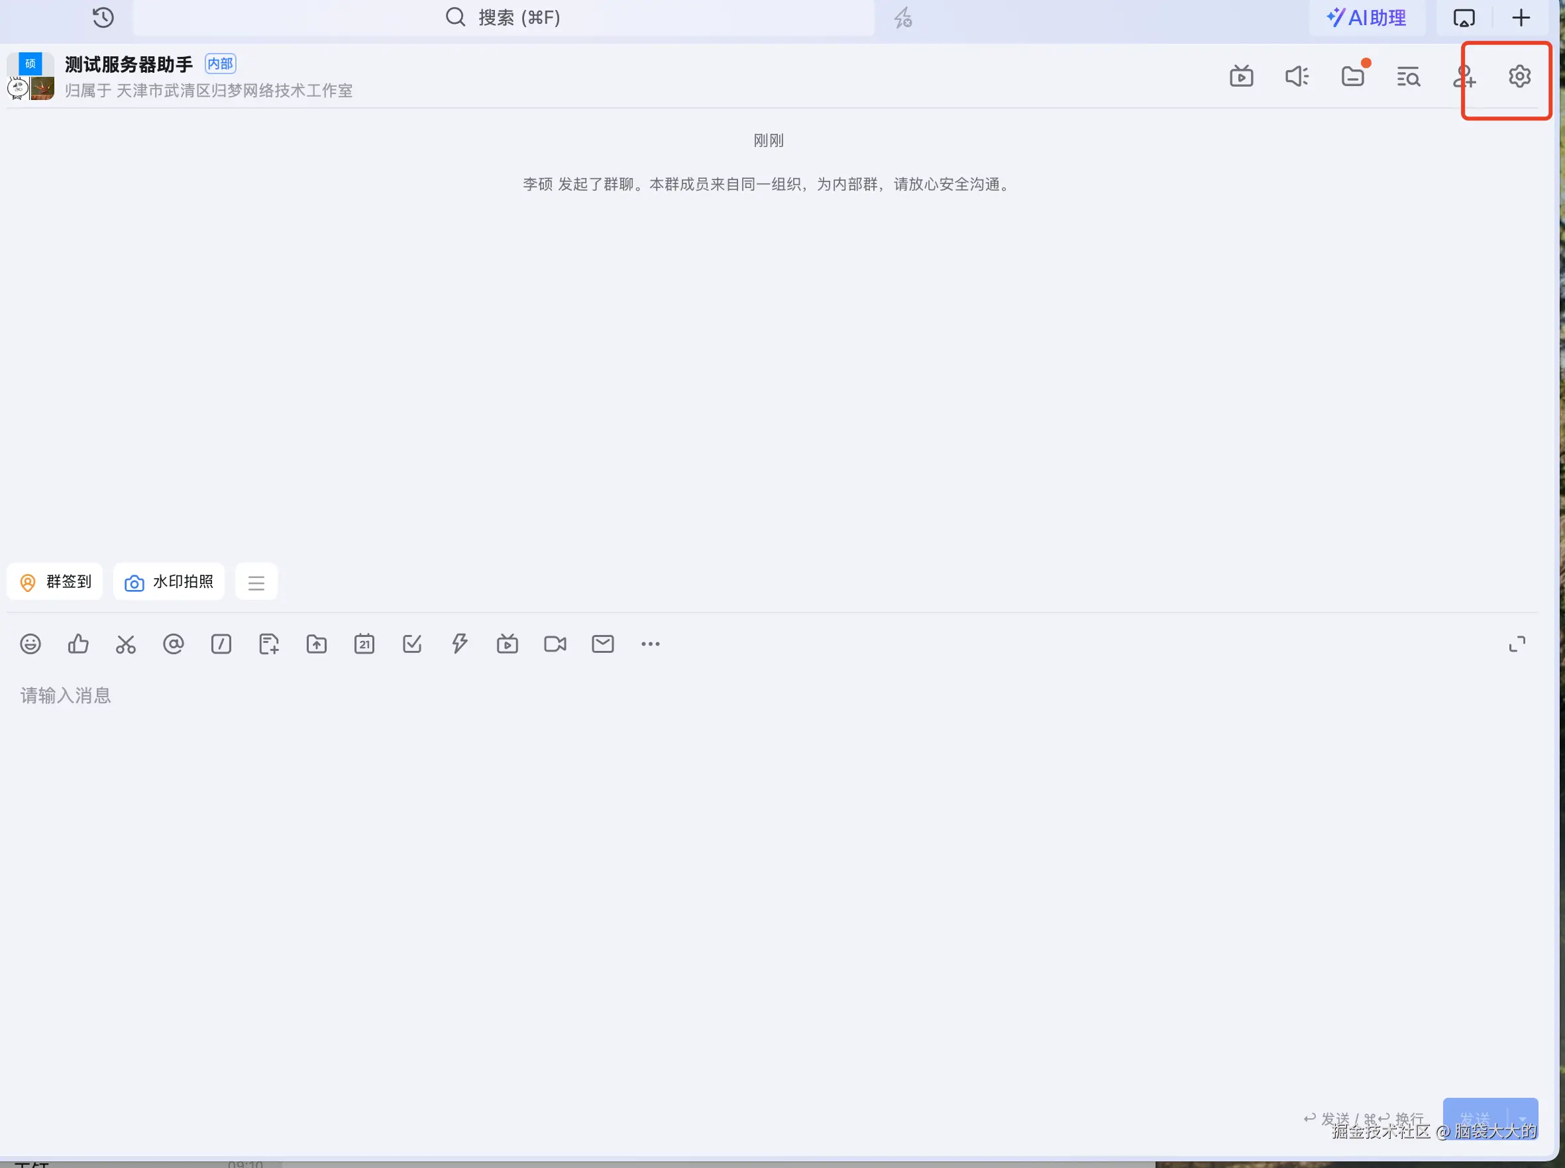1565x1168 pixels.
Task: Open the AI助理 assistant tab
Action: click(1366, 18)
